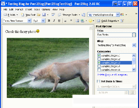Open the Insert menu

[x=29, y=9]
